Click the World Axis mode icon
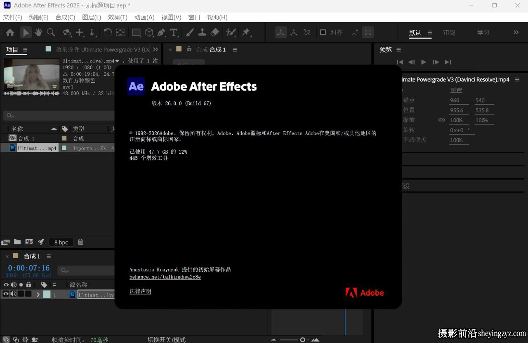This screenshot has height=343, width=528. tap(294, 33)
